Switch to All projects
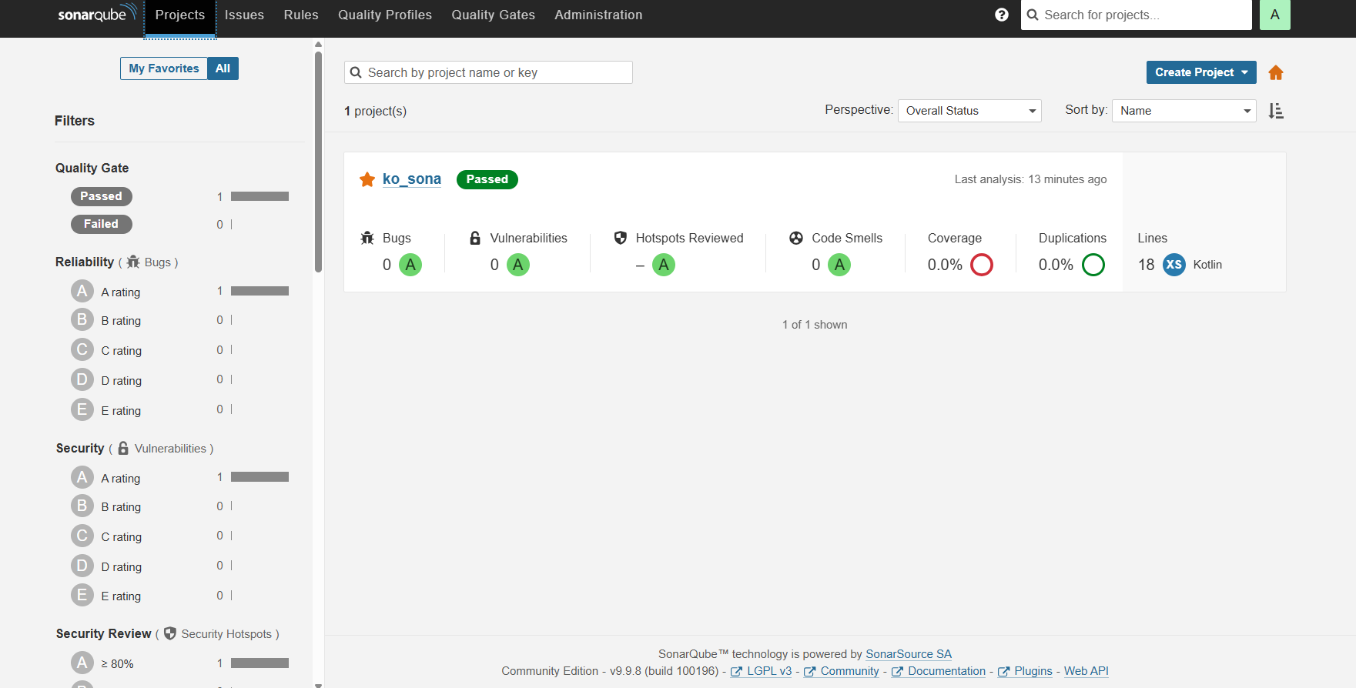This screenshot has height=688, width=1356. (223, 68)
